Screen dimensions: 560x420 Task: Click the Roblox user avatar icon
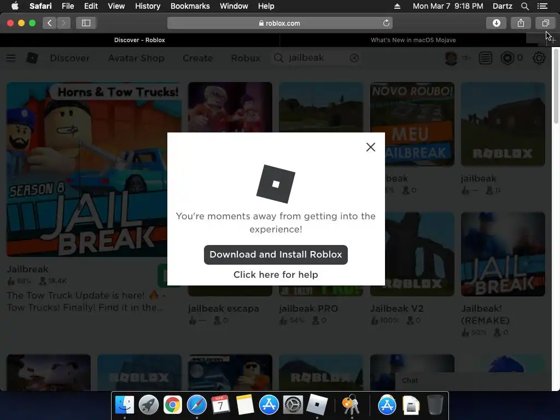451,58
